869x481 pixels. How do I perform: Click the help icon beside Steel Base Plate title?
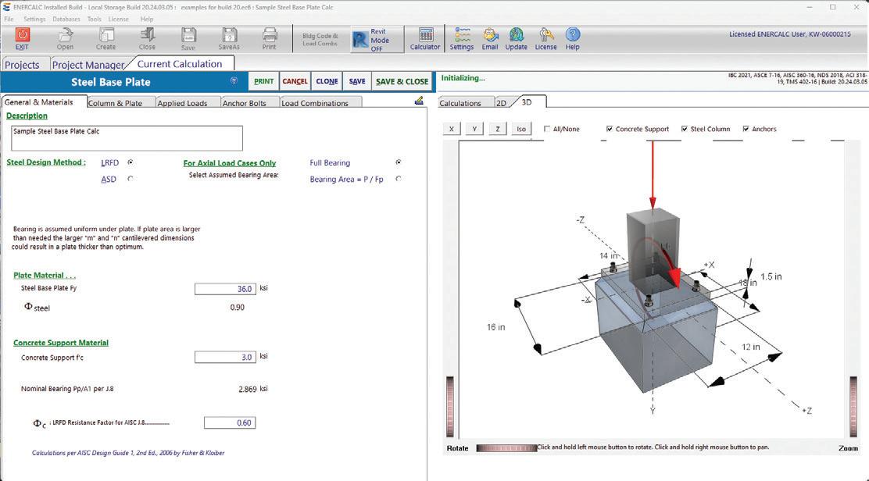pyautogui.click(x=234, y=80)
